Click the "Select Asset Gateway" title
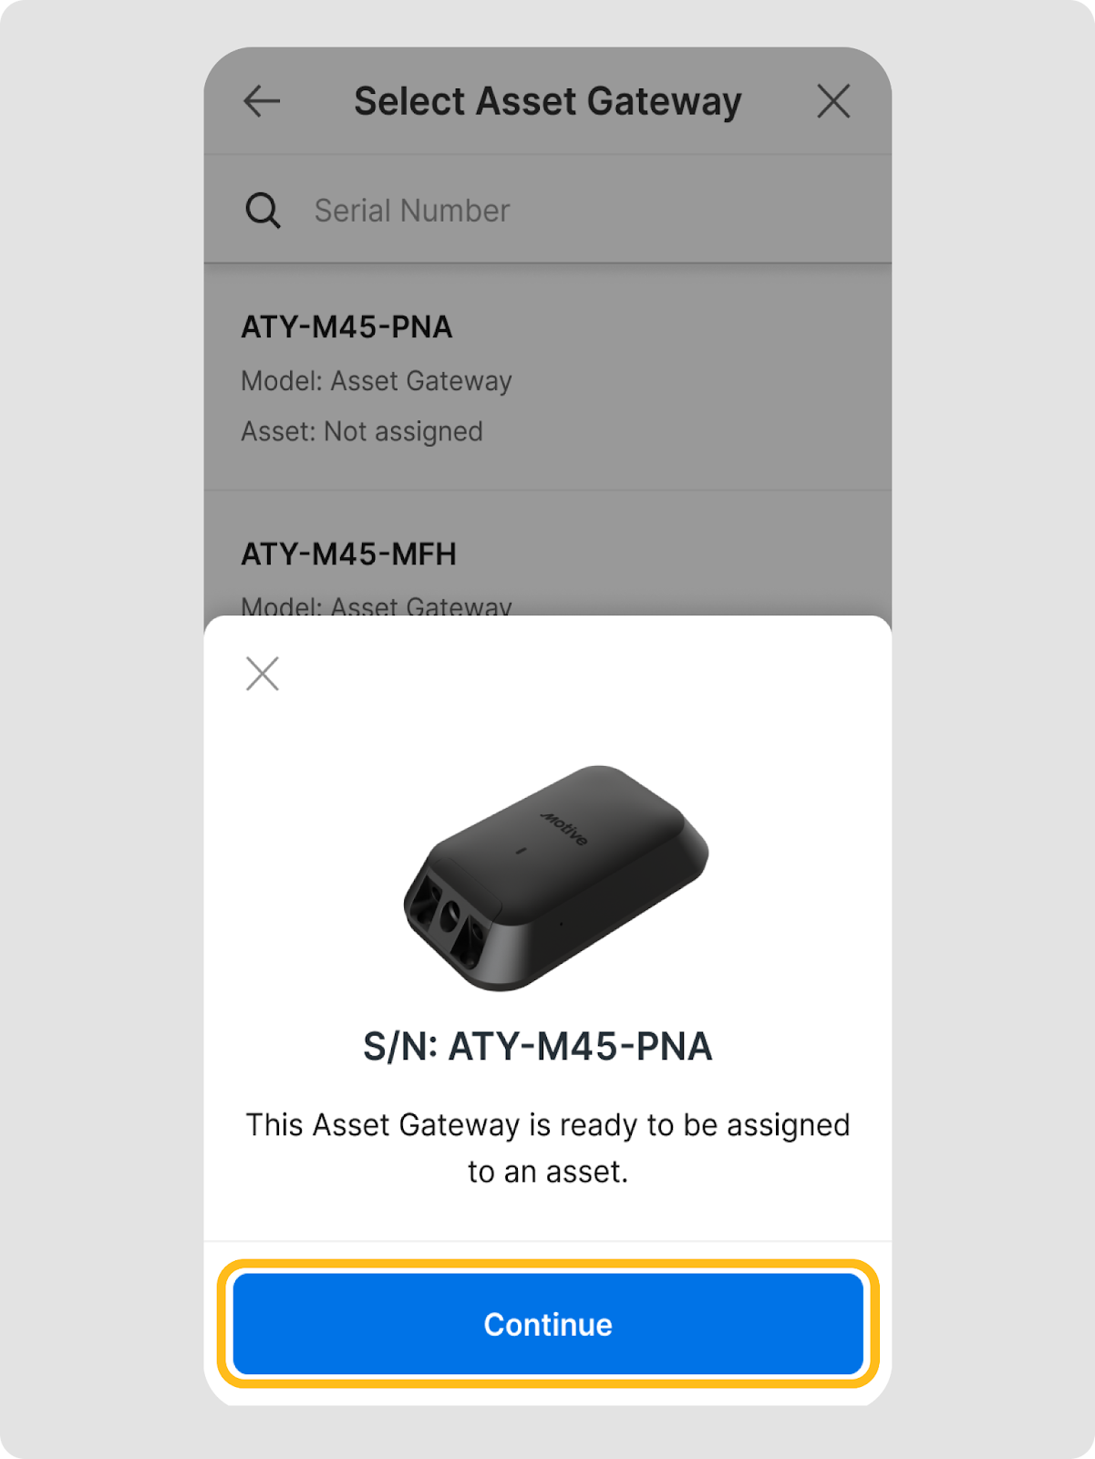This screenshot has width=1095, height=1459. (547, 101)
